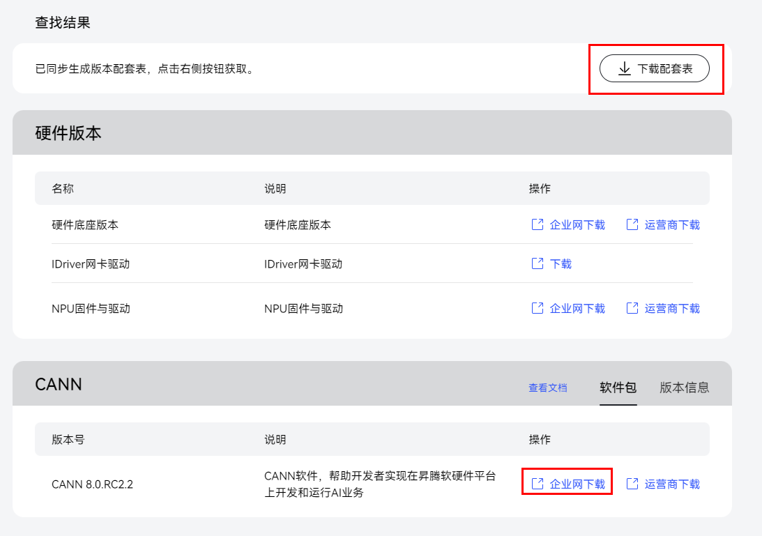Click the 说明 column header in 硬件版本 table

click(x=275, y=189)
